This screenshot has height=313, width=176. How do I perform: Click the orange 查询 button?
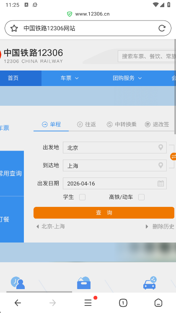tap(104, 213)
